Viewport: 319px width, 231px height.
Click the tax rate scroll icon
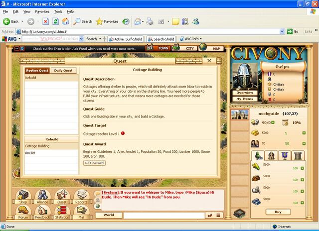285,122
